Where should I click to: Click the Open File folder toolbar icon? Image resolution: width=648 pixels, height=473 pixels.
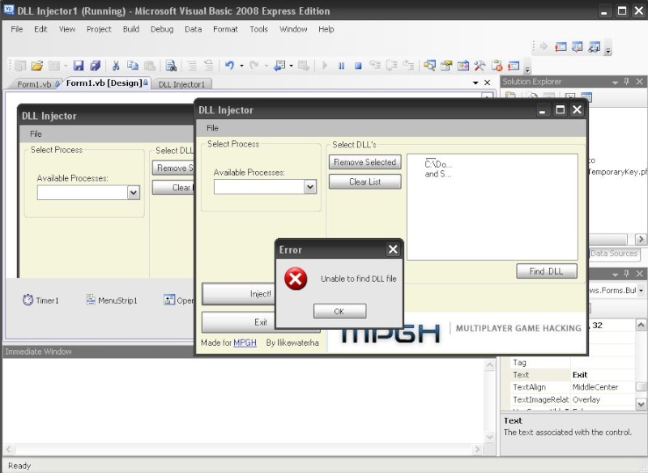(36, 66)
